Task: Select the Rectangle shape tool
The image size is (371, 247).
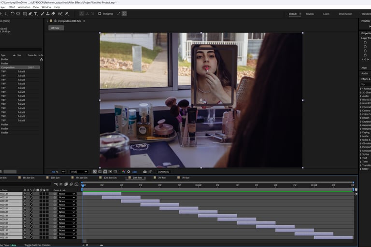Action: point(25,14)
